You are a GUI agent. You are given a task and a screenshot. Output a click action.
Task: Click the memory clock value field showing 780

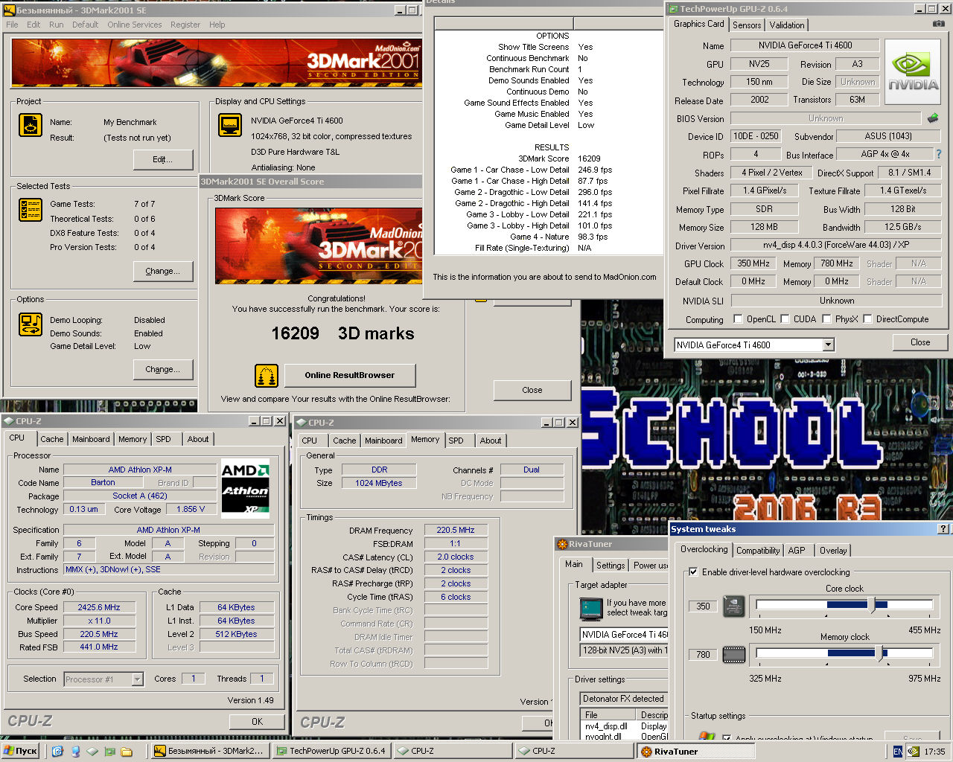(703, 654)
